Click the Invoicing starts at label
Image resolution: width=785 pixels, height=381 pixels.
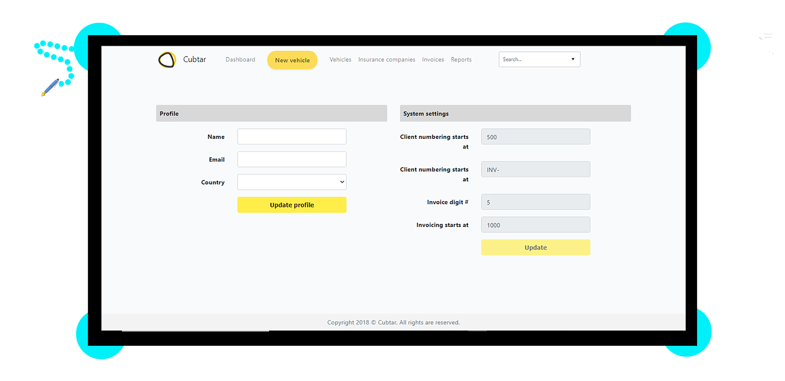443,225
